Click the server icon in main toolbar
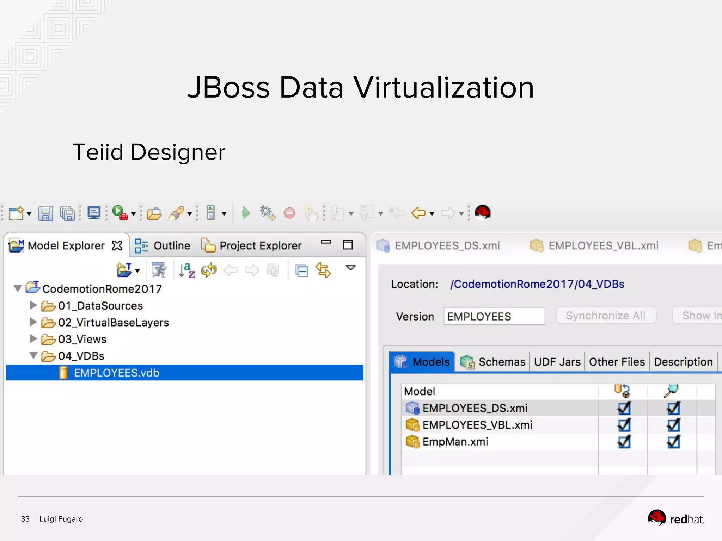This screenshot has width=722, height=541. pos(210,213)
